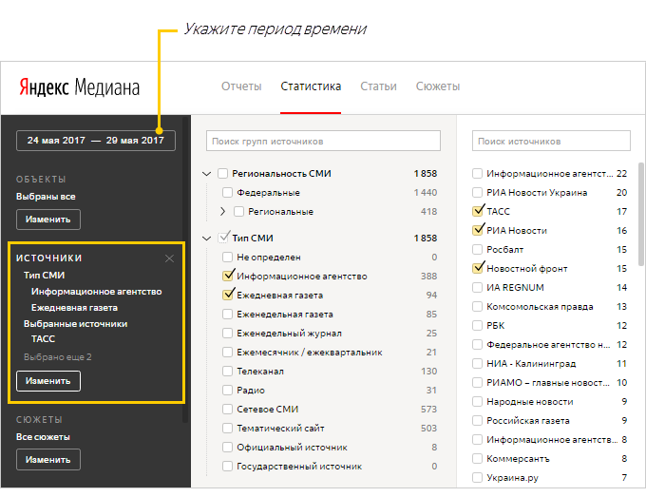Click ТАСС in selected sources sidebar

click(44, 338)
